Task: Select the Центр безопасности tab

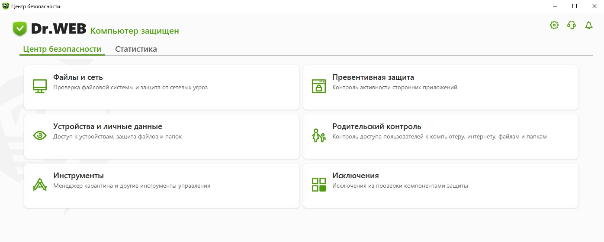Action: click(62, 49)
